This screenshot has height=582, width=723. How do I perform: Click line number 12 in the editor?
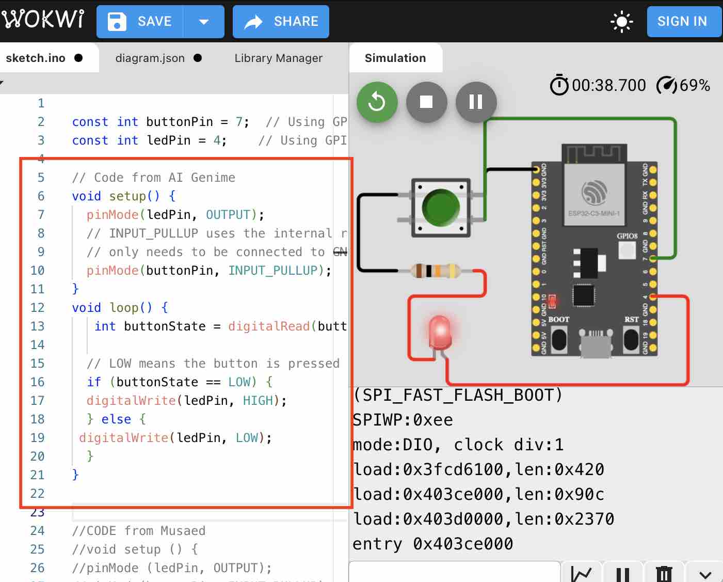[37, 308]
